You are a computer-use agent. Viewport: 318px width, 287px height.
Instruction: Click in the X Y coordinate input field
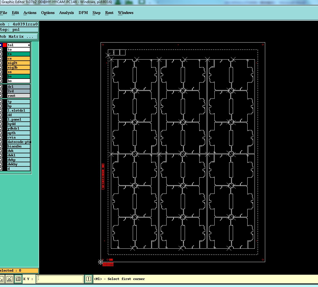coord(60,279)
